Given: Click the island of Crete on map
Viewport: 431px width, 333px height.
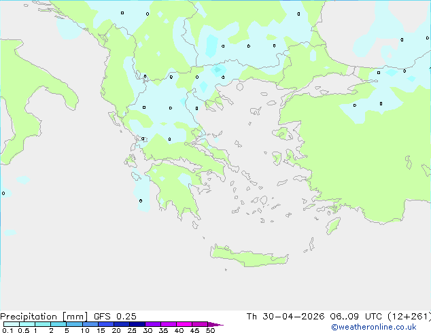Looking at the screenshot, I should coord(249,257).
